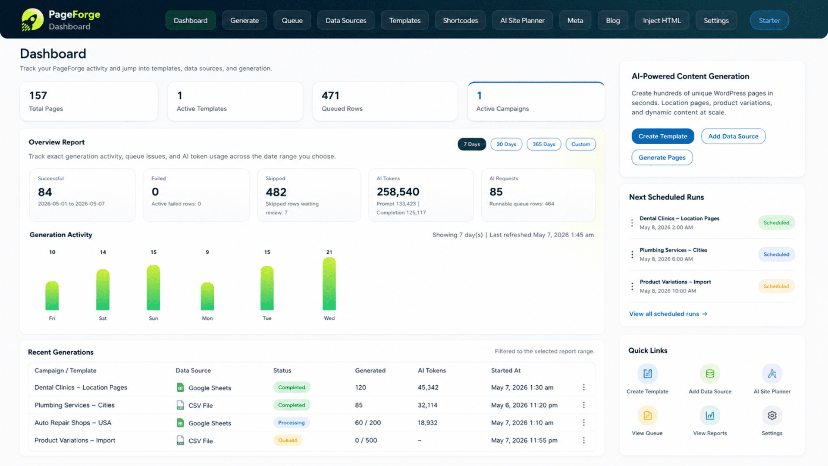Screen dimensions: 828x466
Task: Open options for Product Variations scheduled run
Action: click(632, 287)
